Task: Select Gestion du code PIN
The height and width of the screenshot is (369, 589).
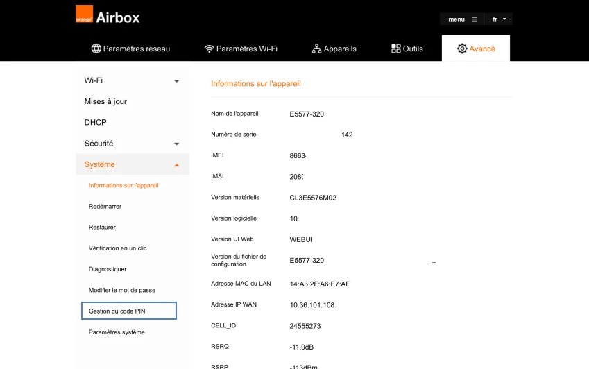Action: tap(129, 311)
